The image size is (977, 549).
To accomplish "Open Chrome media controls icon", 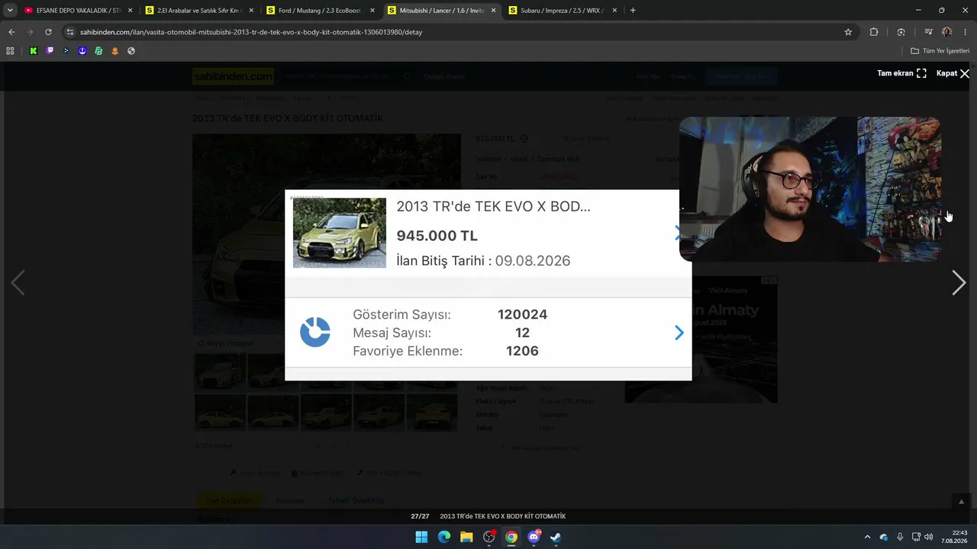I will 928,32.
